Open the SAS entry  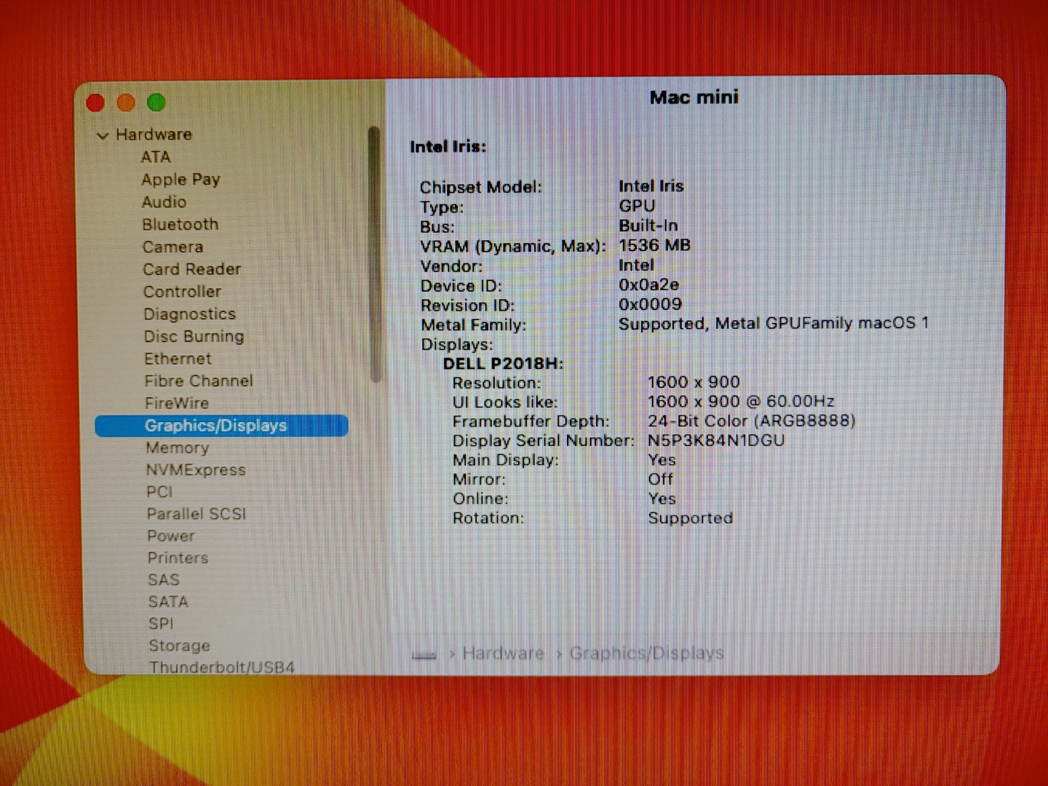tap(163, 580)
